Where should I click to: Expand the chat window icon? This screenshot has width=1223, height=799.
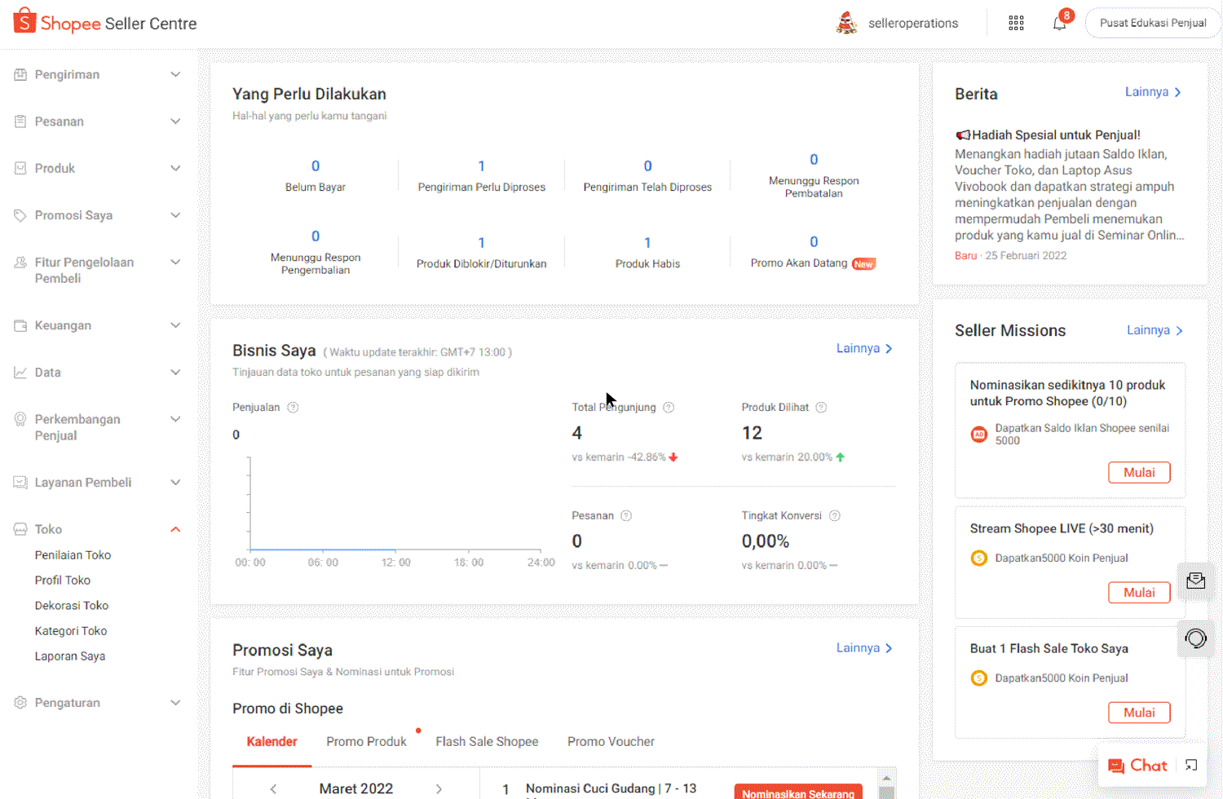pyautogui.click(x=1191, y=766)
